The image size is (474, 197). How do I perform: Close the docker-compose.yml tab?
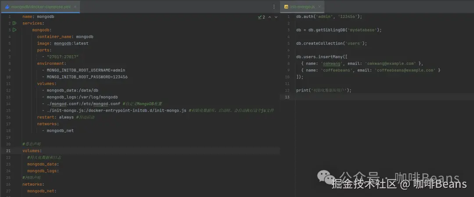point(75,7)
